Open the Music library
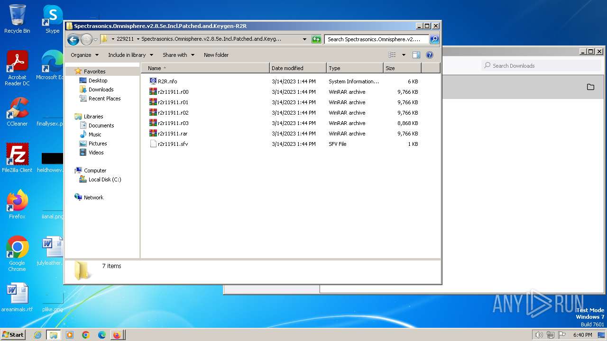The image size is (607, 341). tap(95, 135)
